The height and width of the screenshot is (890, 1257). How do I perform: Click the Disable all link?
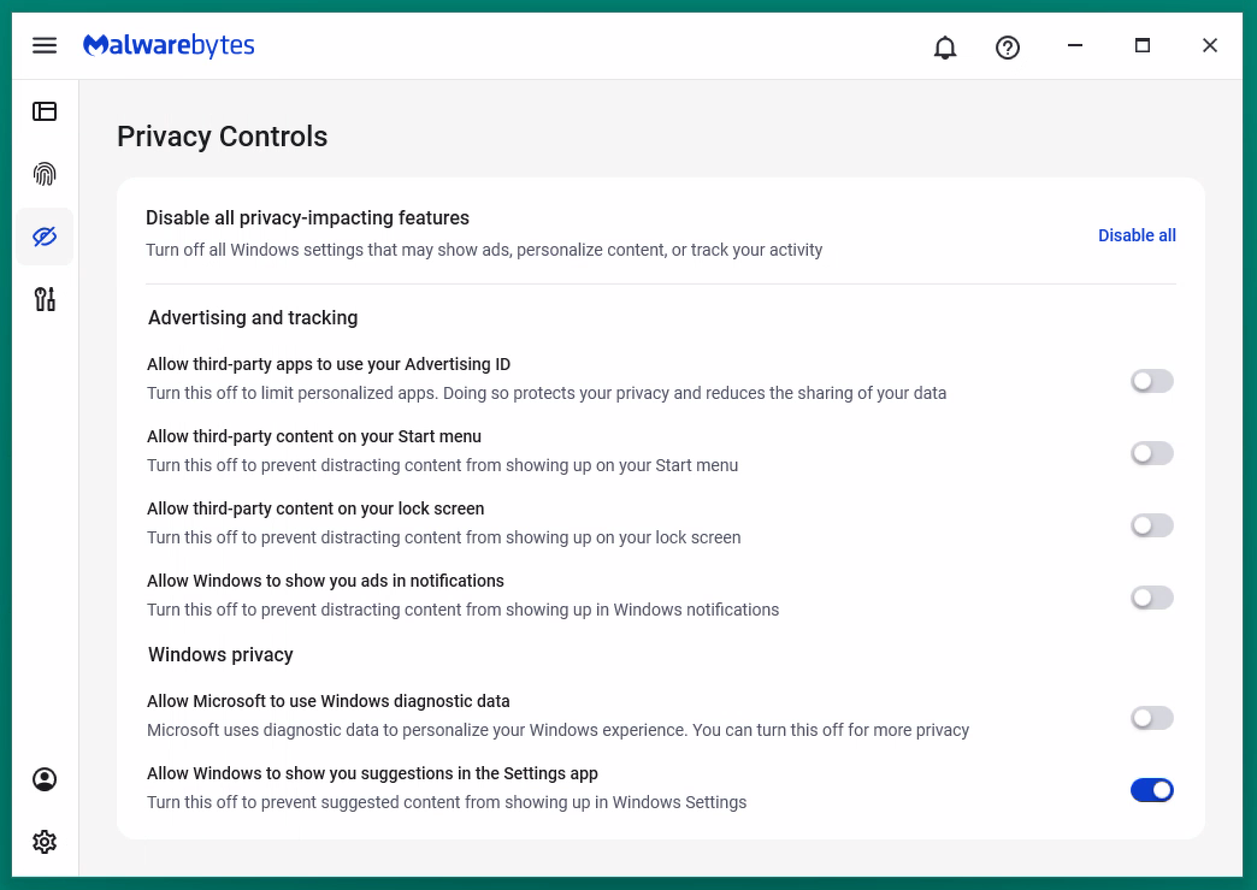[x=1137, y=235]
